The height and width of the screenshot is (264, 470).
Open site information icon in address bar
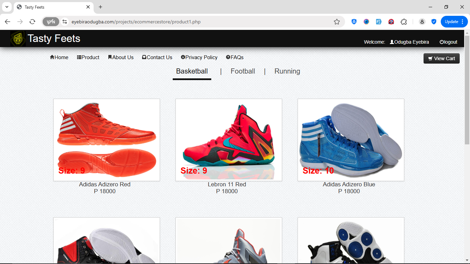pos(64,22)
